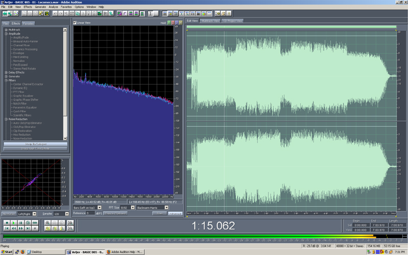408x255 pixels.
Task: Click the yellow Zoom to Selection icon
Action: coord(47,228)
